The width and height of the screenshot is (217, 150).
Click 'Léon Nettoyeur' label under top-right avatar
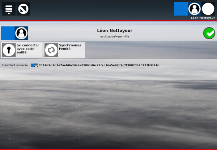200,18
